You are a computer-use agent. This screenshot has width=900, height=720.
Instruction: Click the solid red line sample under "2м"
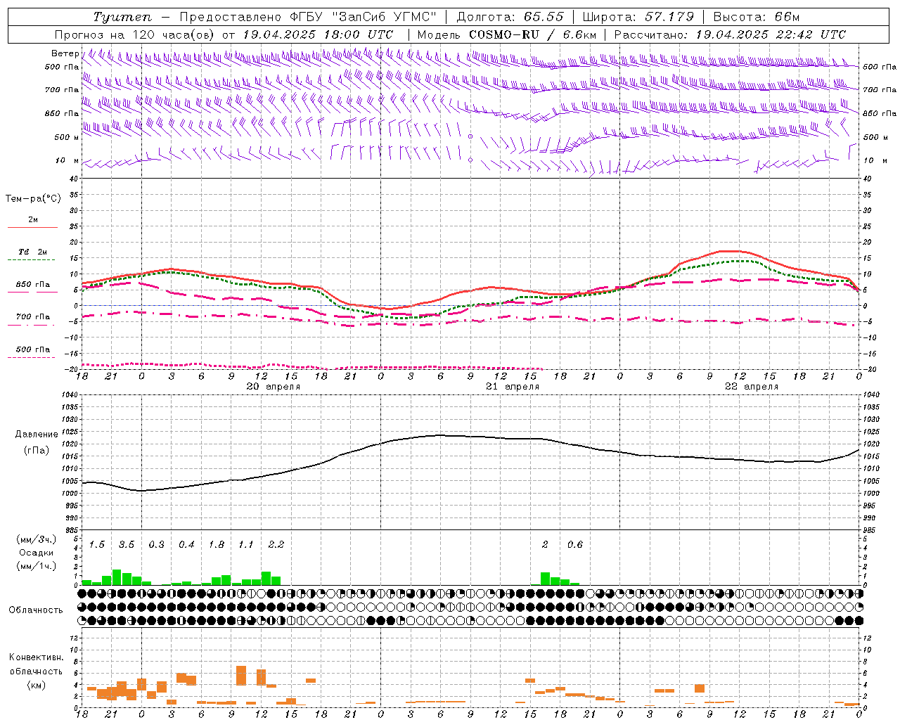[32, 228]
